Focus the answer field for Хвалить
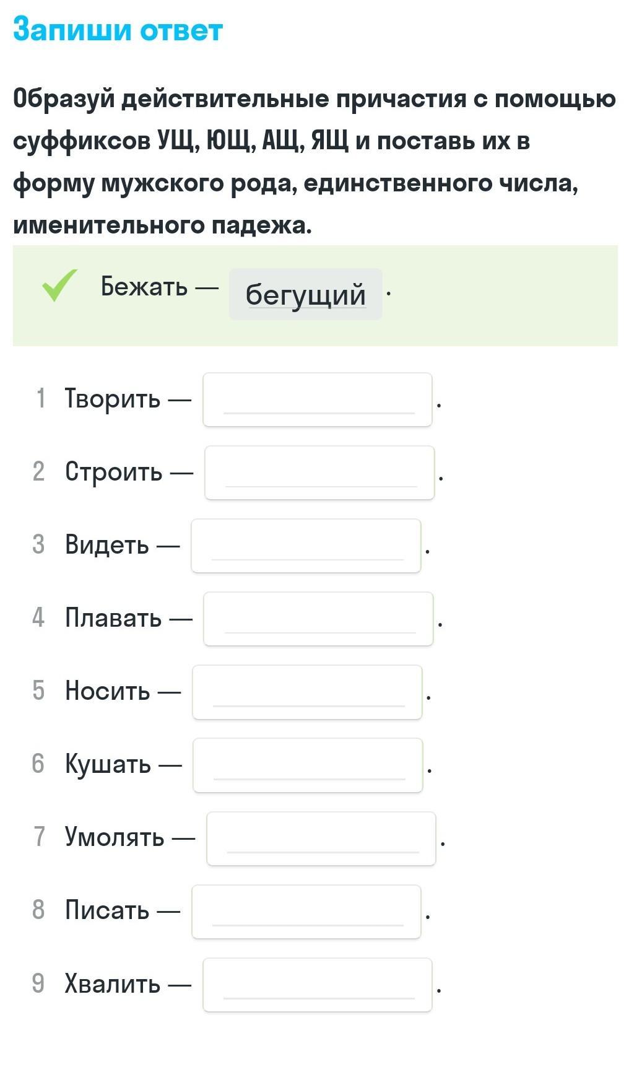 (318, 985)
